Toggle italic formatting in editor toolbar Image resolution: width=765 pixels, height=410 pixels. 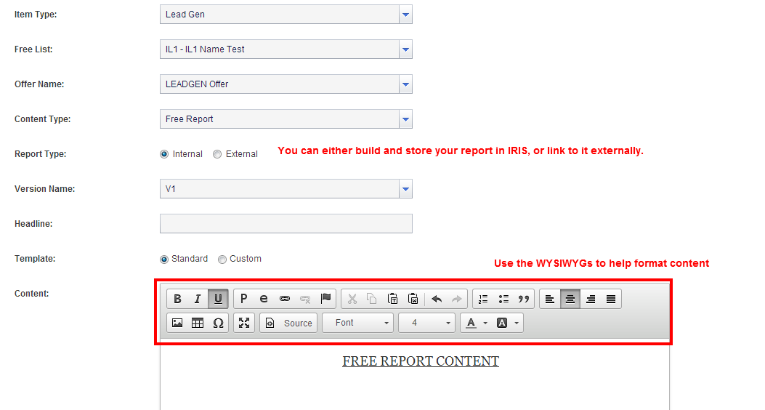coord(198,299)
